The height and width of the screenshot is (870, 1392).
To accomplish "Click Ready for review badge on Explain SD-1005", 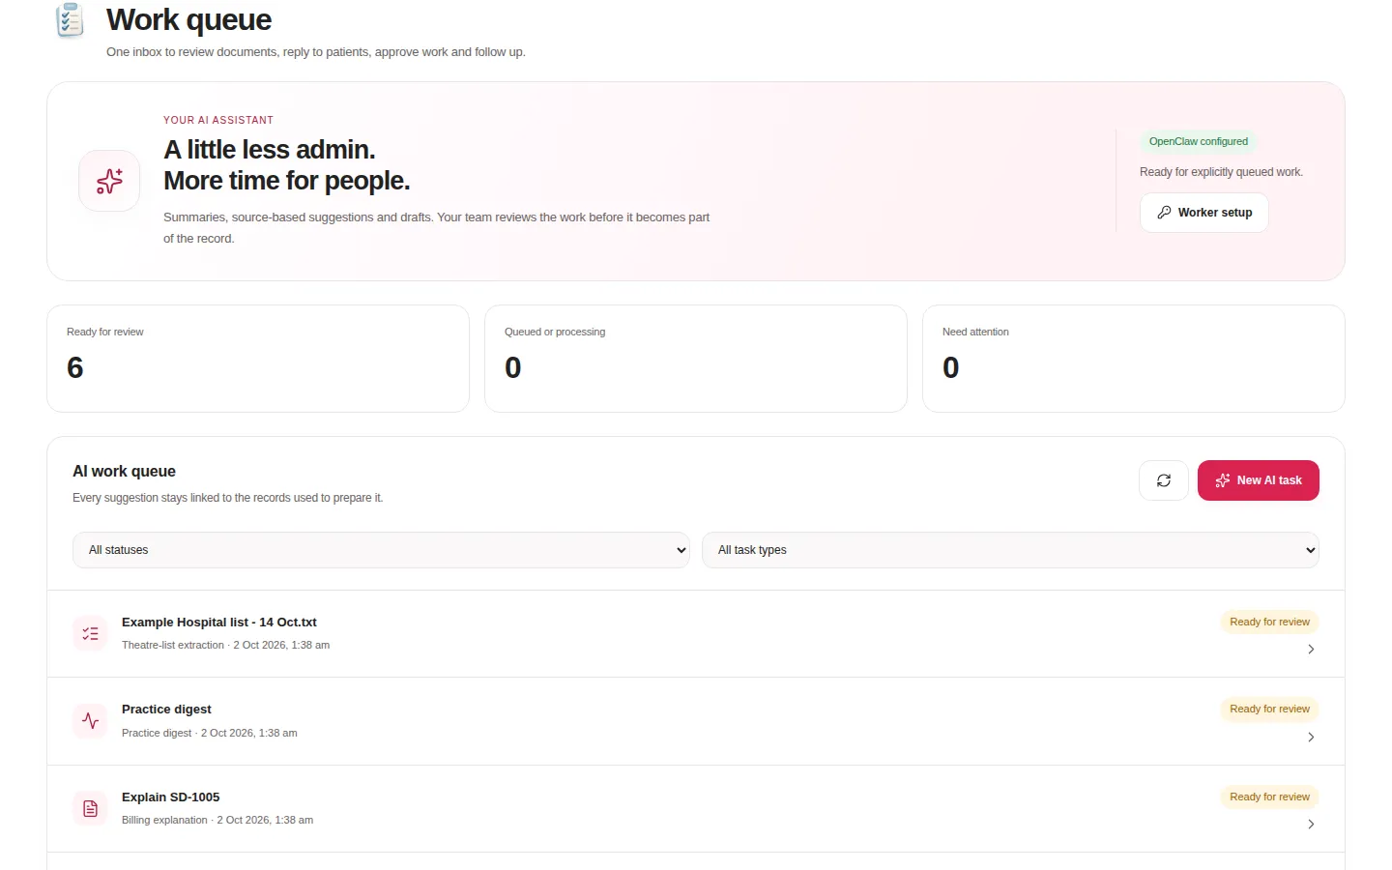I will 1269,797.
